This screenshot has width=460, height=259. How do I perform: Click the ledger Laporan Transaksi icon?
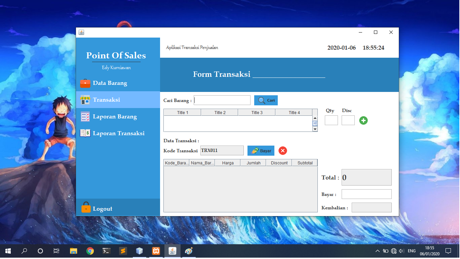(x=85, y=133)
